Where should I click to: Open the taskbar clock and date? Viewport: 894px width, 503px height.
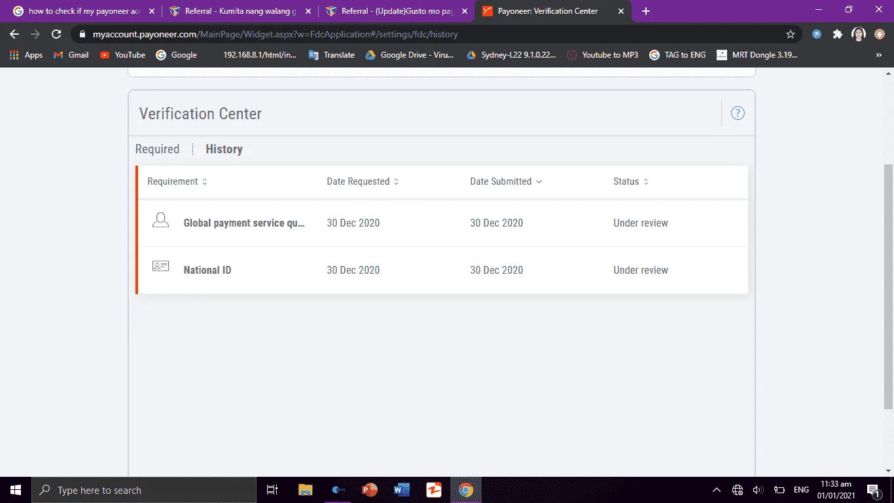tap(837, 490)
